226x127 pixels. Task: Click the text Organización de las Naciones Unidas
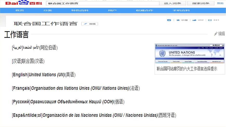tap(77, 115)
